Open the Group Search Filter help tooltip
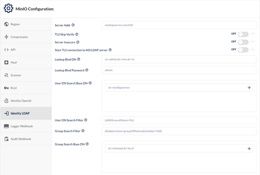This screenshot has width=260, height=175. pyautogui.click(x=83, y=131)
